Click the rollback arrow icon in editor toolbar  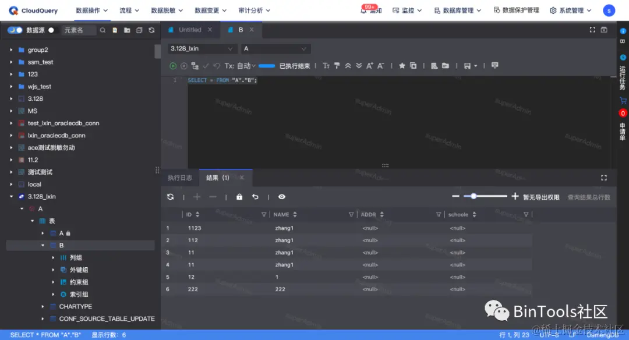(217, 66)
